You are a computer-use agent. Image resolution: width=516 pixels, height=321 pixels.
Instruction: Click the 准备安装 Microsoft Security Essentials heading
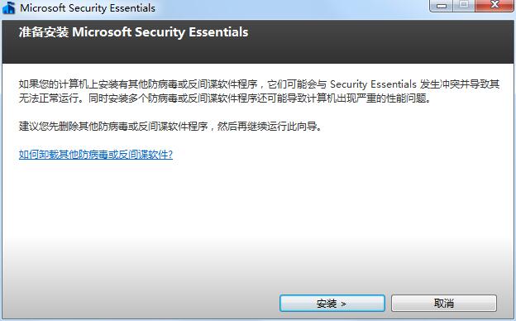[x=133, y=32]
